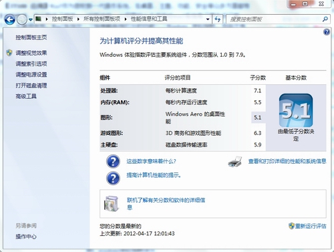
Task: Expand the arrow after 控制面板 breadcrumb
Action: tap(78, 19)
